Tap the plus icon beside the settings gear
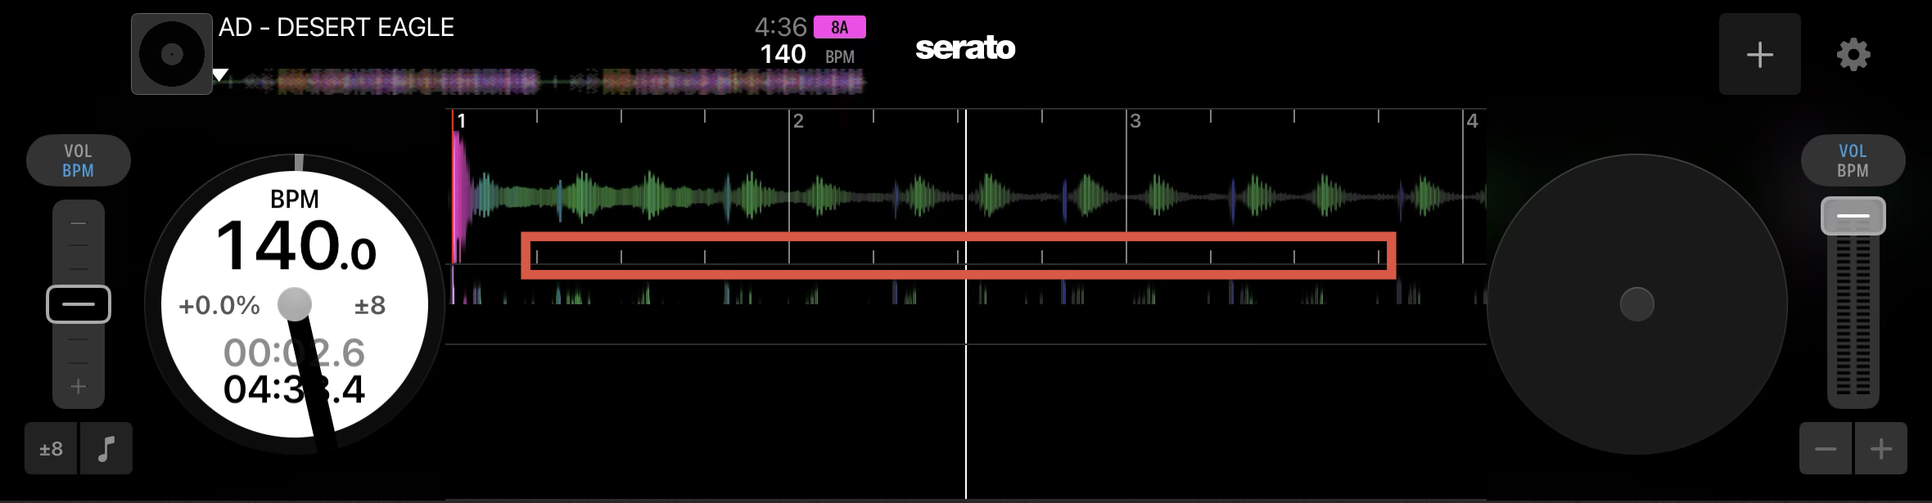The height and width of the screenshot is (503, 1932). tap(1759, 55)
